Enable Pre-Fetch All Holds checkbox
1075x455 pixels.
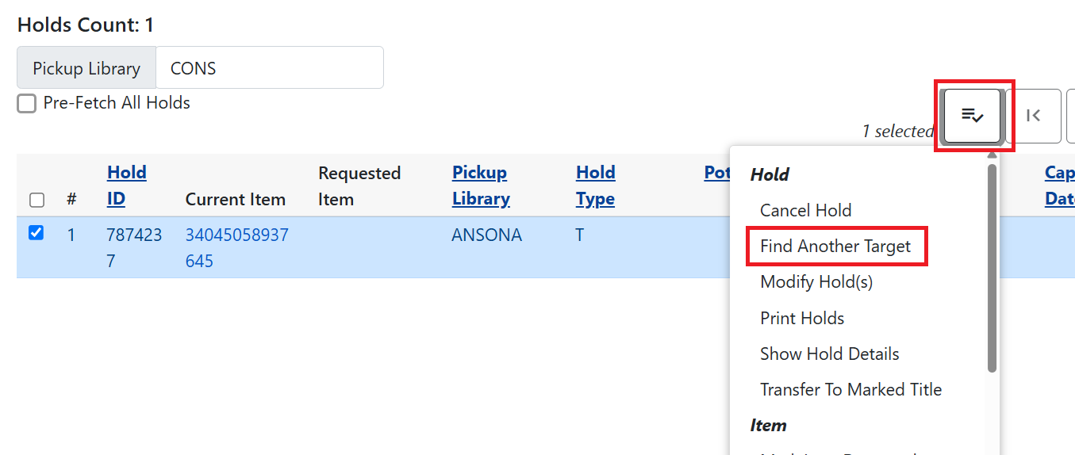click(27, 103)
